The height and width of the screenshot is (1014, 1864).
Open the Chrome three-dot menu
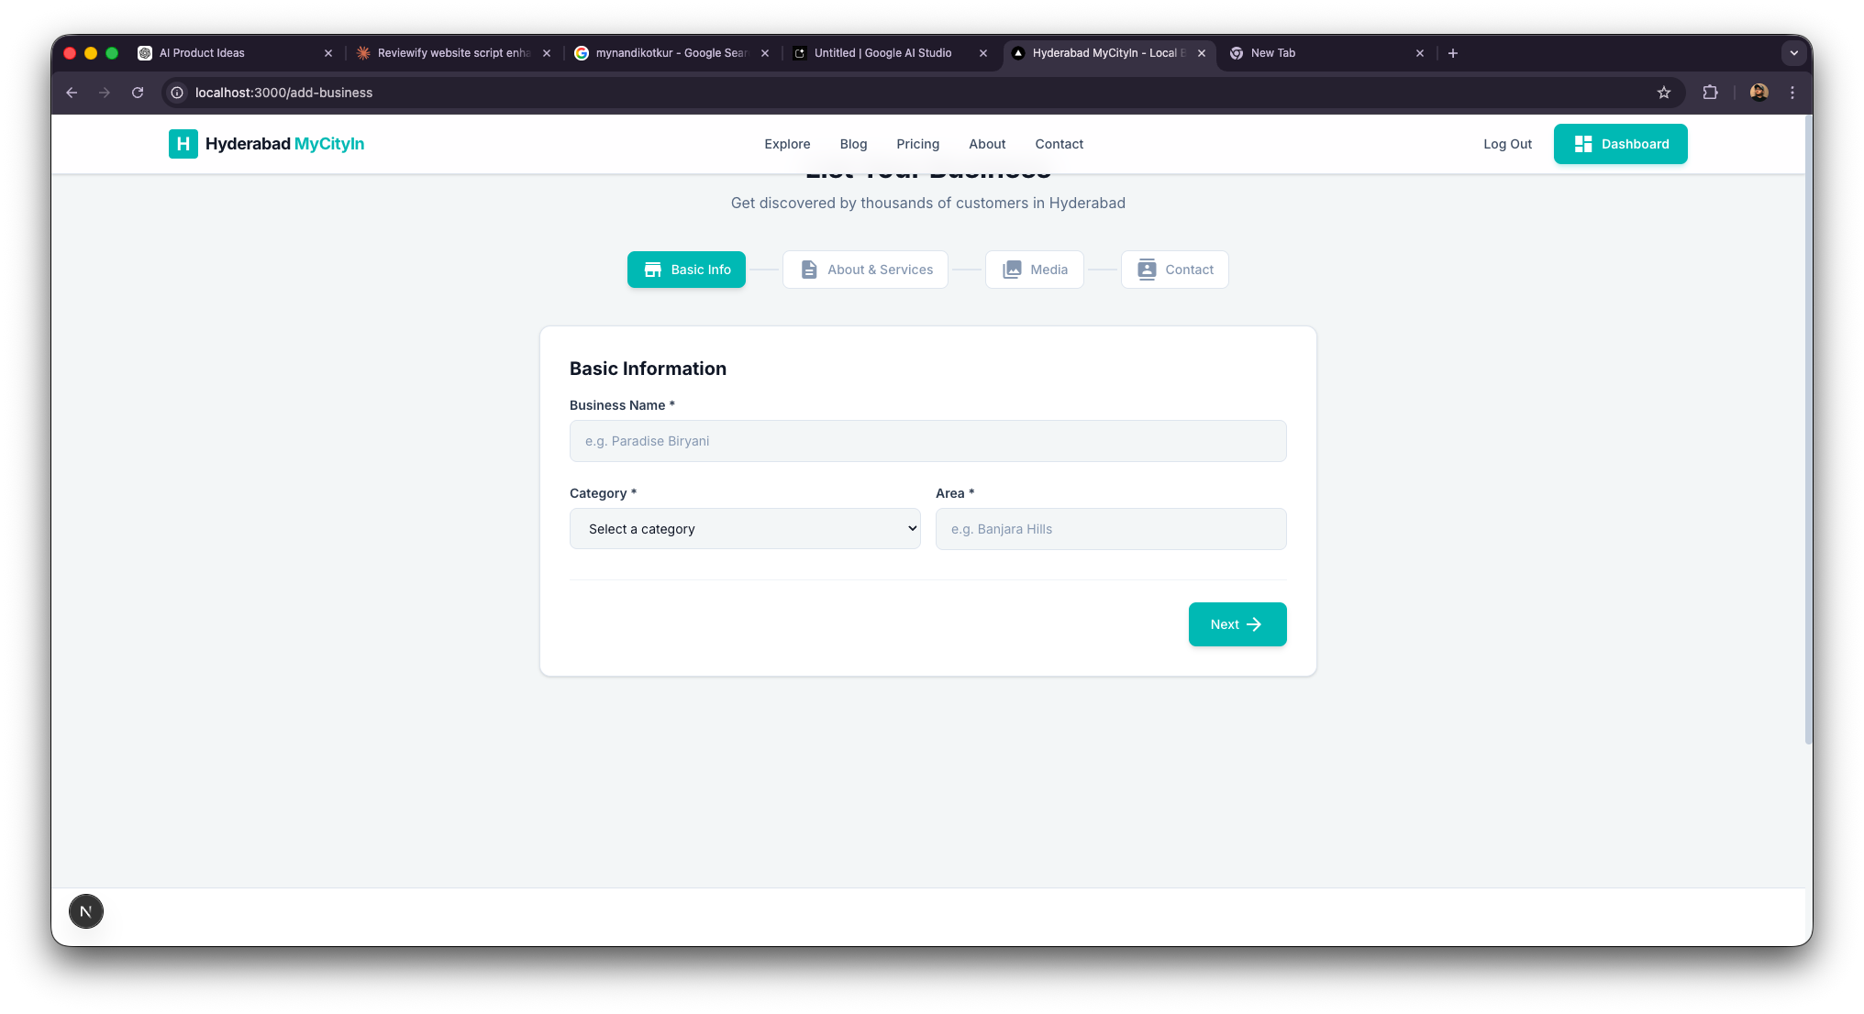pyautogui.click(x=1792, y=93)
